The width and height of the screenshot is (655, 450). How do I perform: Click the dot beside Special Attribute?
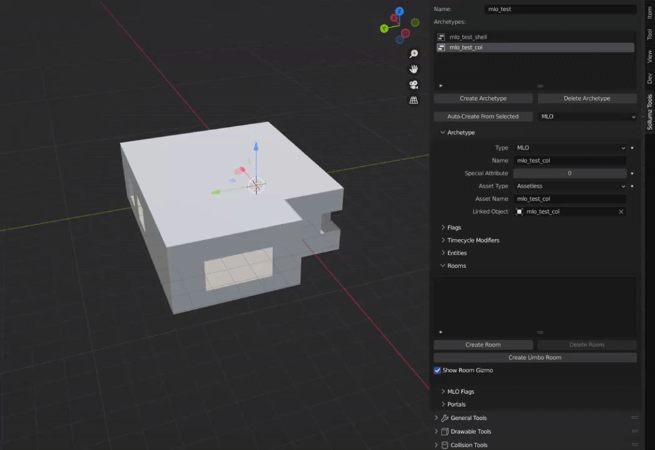coord(632,173)
